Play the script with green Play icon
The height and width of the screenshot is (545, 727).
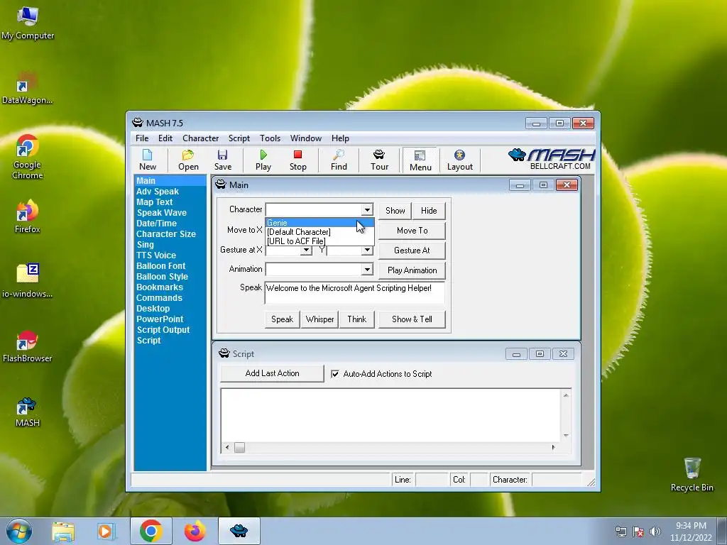263,160
